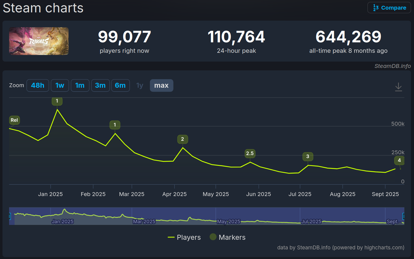
Task: Click the 500k y-axis label
Action: point(398,124)
